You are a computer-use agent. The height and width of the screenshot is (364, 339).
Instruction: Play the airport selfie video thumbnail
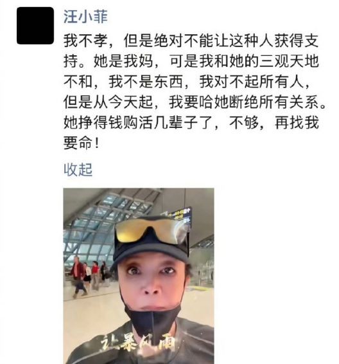click(x=139, y=276)
